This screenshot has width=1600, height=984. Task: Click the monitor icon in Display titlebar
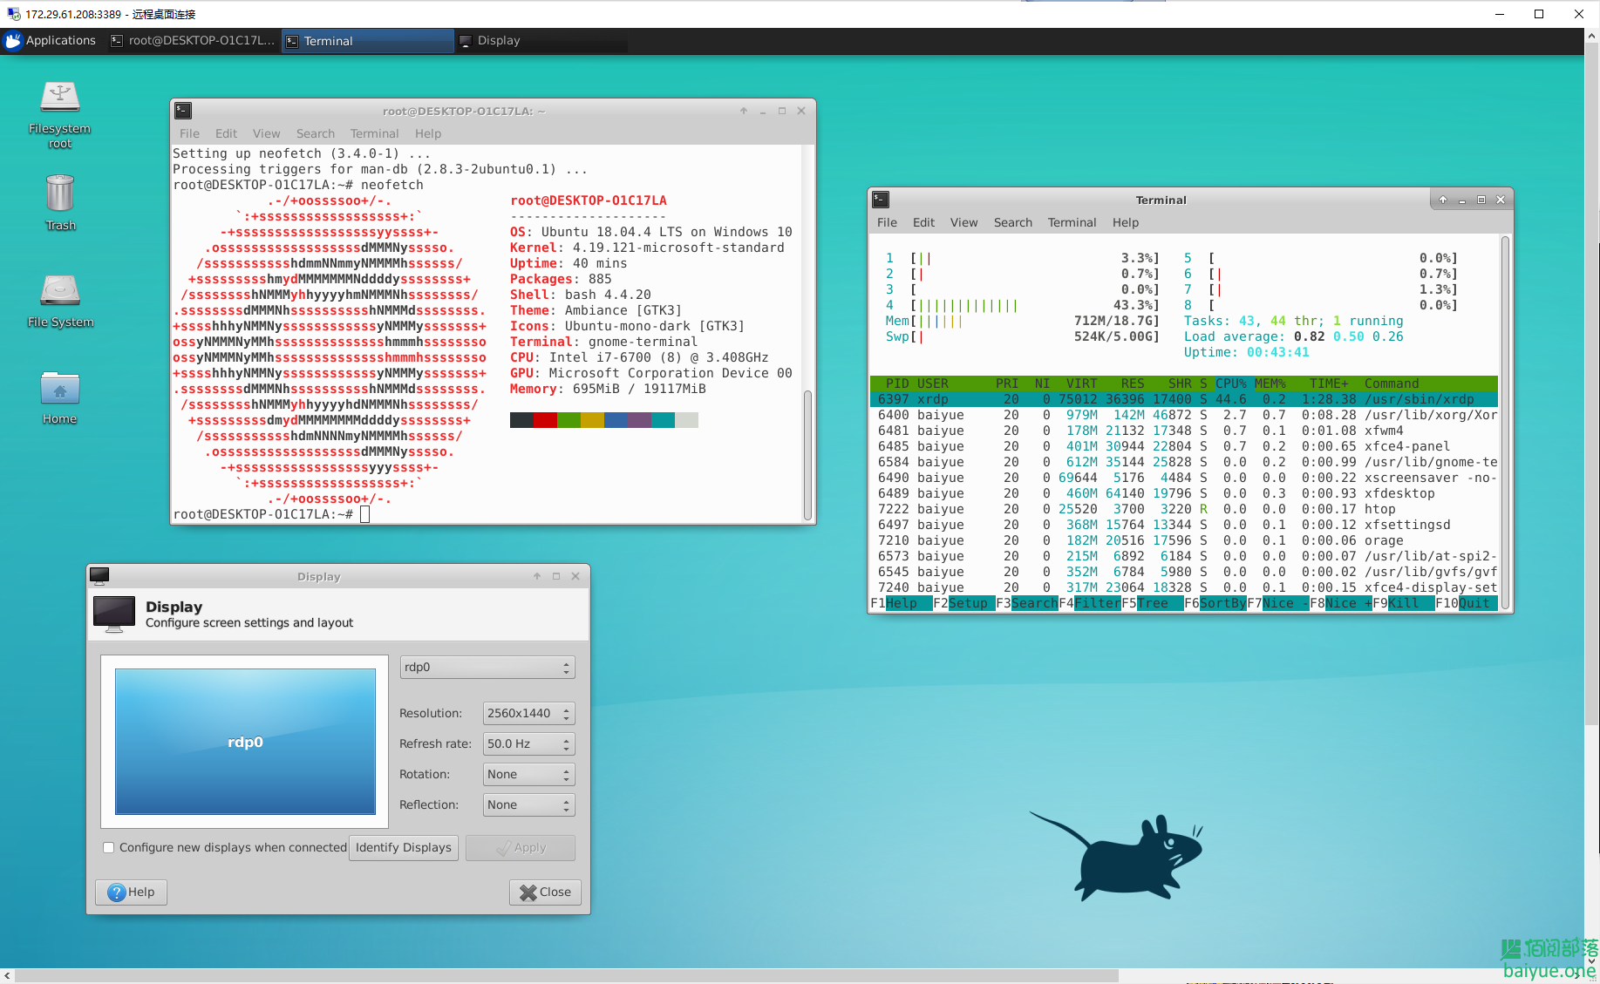tap(99, 576)
